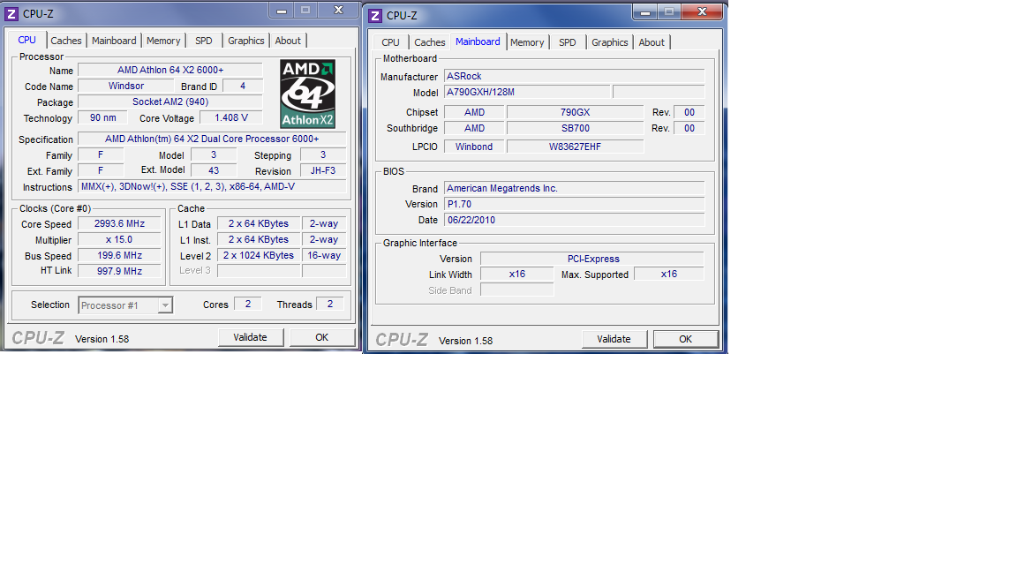Click the Socket AM2 (940) package value
The height and width of the screenshot is (572, 1017).
click(170, 102)
